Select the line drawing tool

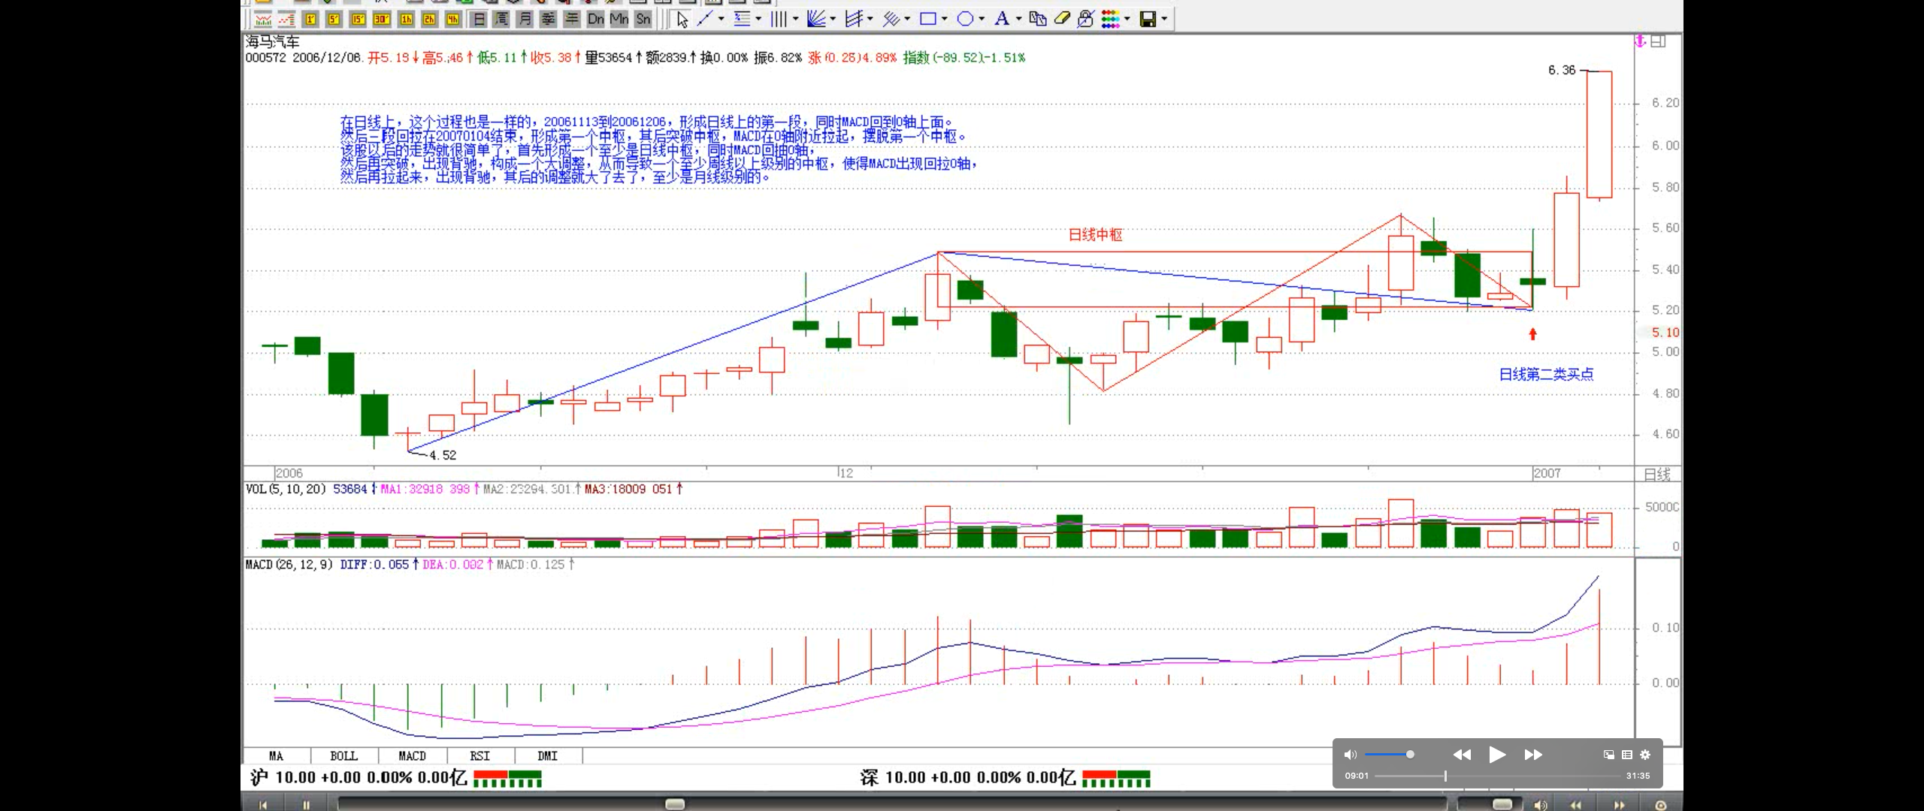(x=704, y=20)
